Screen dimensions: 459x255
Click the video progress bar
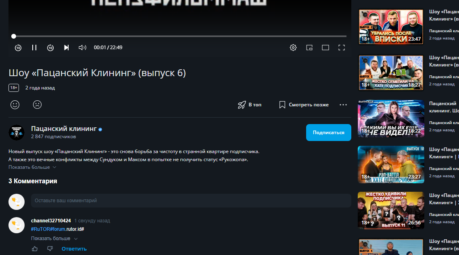(x=180, y=36)
